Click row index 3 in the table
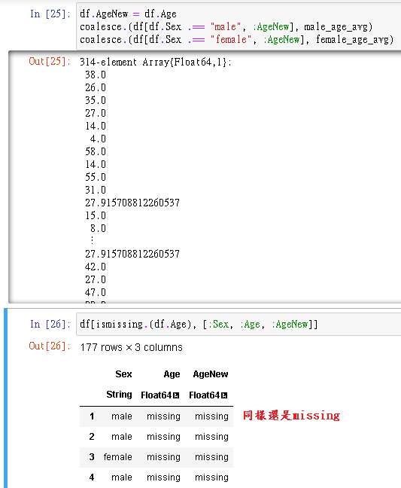Screen dimensions: 401x488 [92, 457]
